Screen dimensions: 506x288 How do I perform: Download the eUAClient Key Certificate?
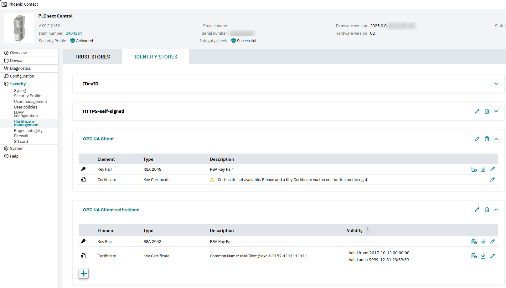pos(483,256)
